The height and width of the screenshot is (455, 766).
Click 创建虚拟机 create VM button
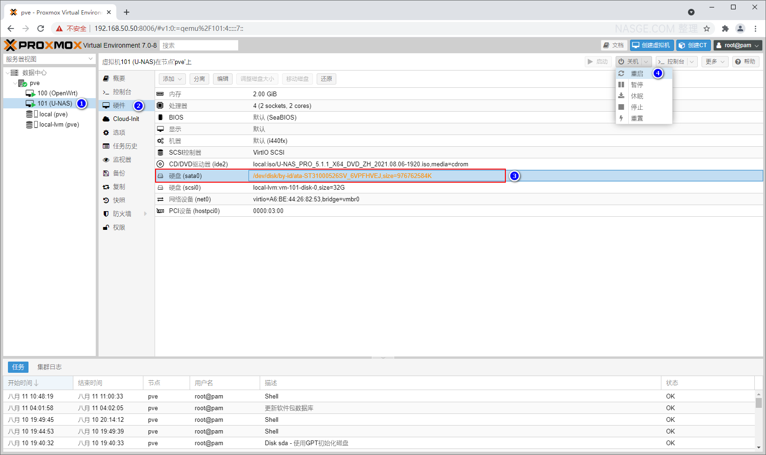(x=652, y=45)
